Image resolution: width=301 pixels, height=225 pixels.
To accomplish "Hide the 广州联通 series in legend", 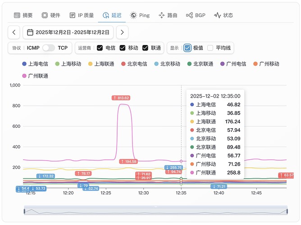I will pyautogui.click(x=35, y=76).
